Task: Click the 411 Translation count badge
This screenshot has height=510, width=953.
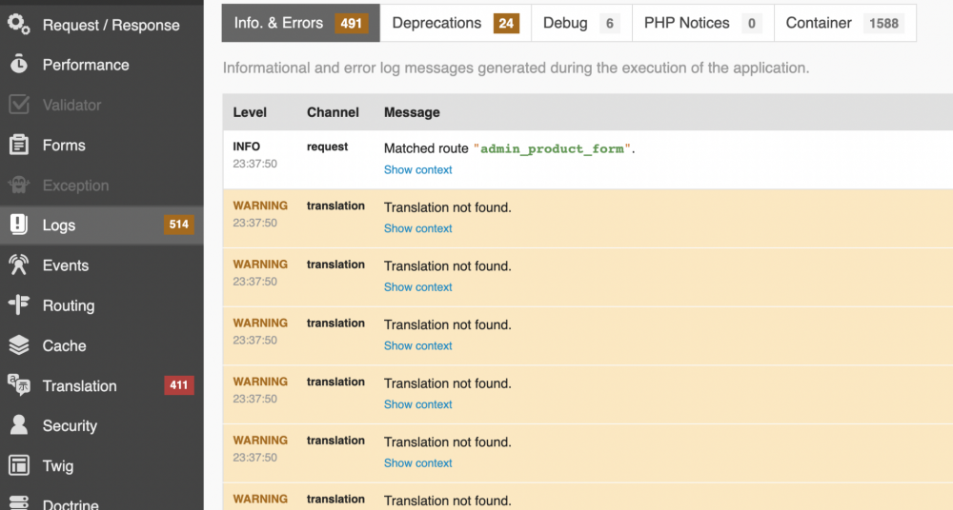Action: click(x=178, y=385)
